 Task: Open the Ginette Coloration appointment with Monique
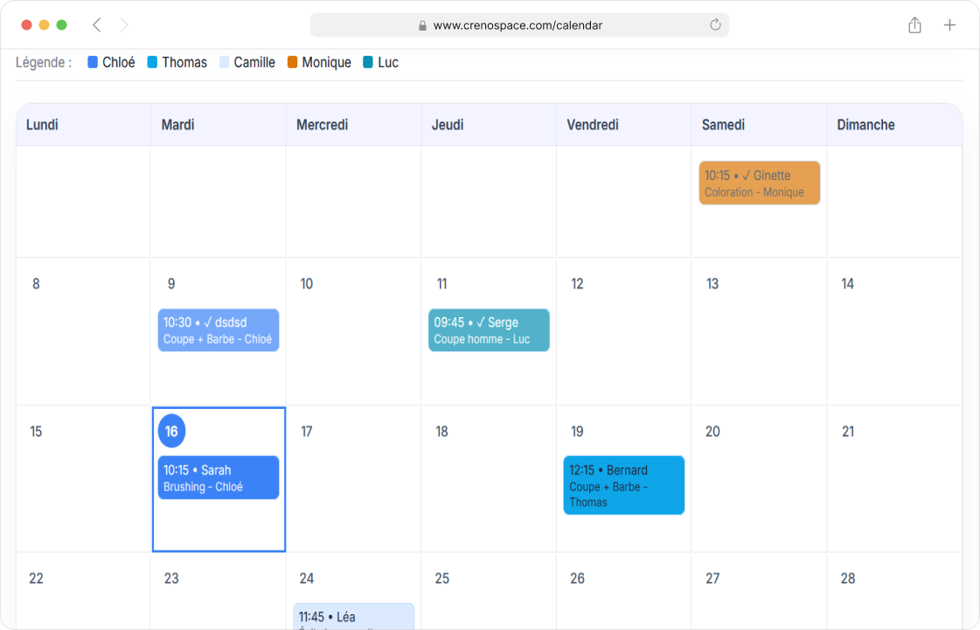(759, 183)
